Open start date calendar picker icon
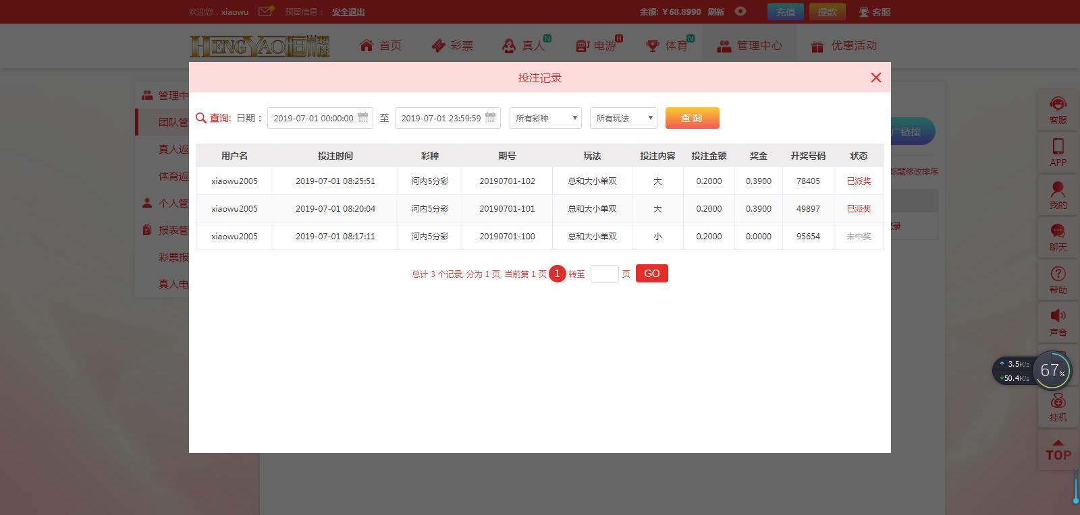Viewport: 1080px width, 515px height. coord(363,117)
